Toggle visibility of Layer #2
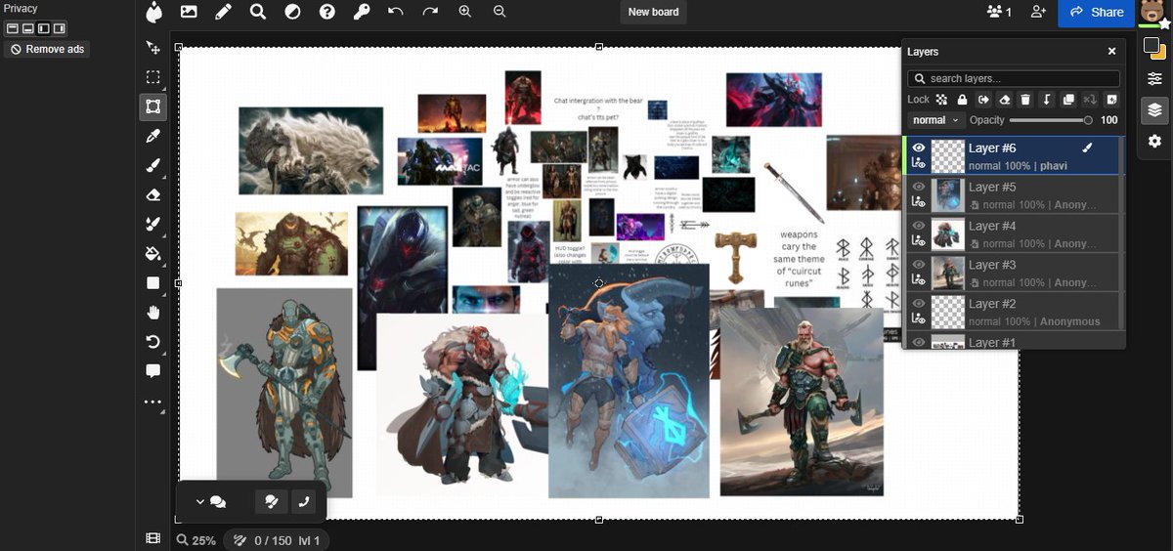1173x551 pixels. [918, 303]
